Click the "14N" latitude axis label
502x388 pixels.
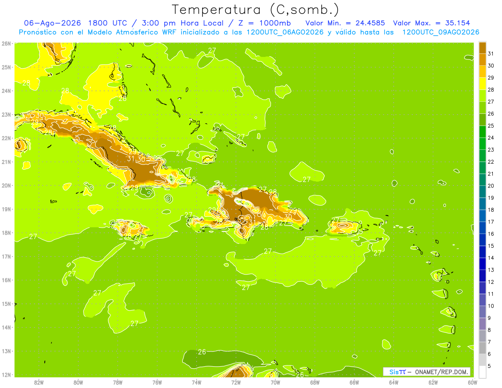pos(6,327)
